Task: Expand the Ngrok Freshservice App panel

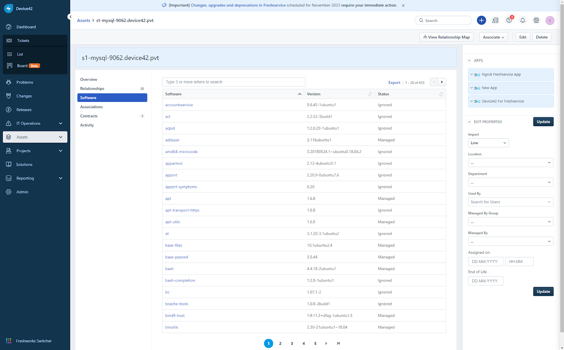Action: click(511, 74)
